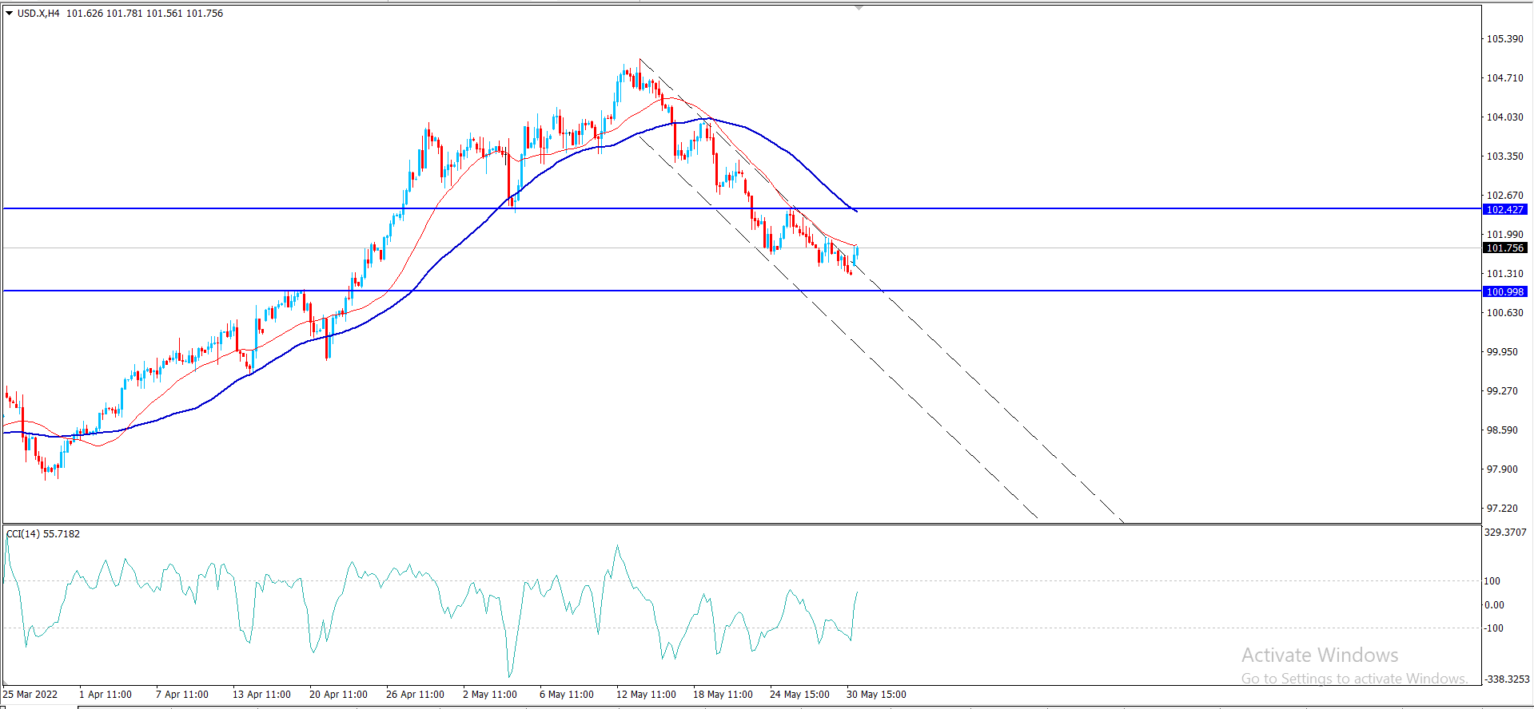Screen dimensions: 1534x709
Task: Click the 12 May 11:00 time label
Action: click(646, 695)
